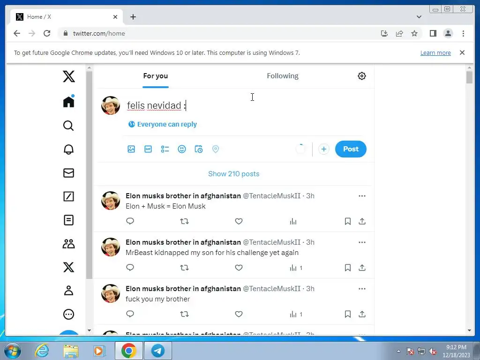Viewport: 480px width, 360px height.
Task: Open Explore with the magnifier icon
Action: (x=68, y=126)
